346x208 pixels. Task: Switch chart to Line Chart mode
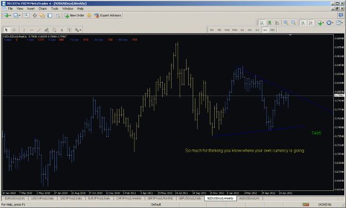(277, 23)
